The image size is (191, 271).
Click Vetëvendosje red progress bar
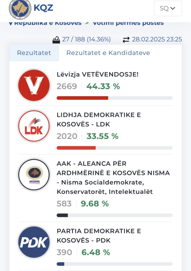[x=115, y=98]
